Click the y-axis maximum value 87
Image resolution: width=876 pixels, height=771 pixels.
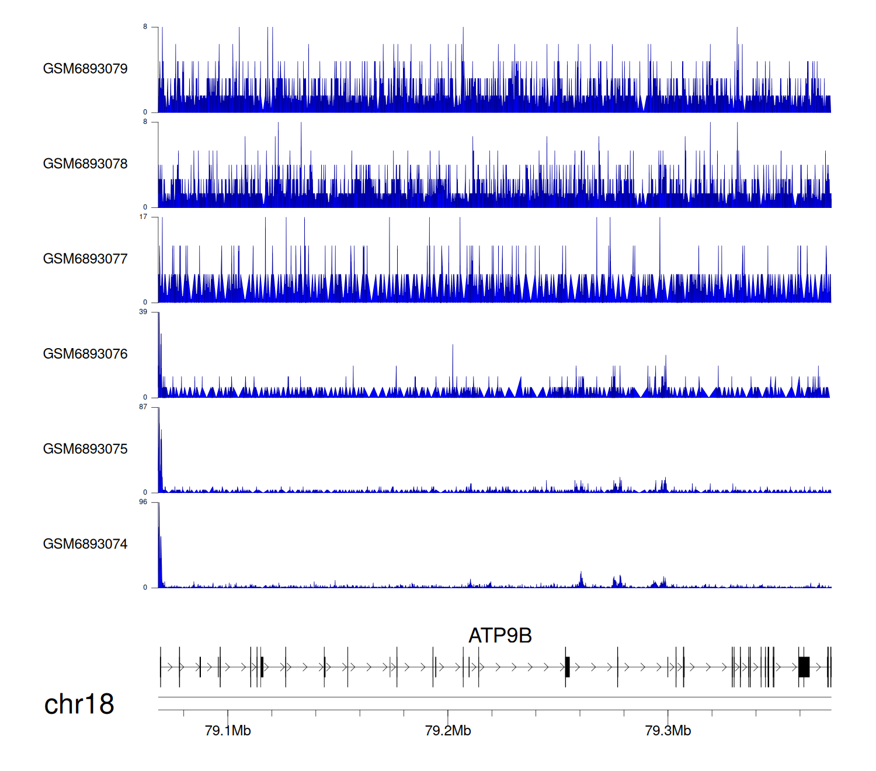pos(143,407)
